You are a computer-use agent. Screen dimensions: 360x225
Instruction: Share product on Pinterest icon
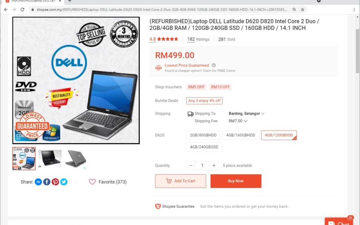55,182
